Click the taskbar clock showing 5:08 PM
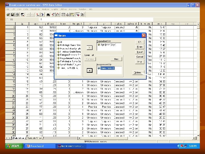The image size is (205, 154). [192, 146]
